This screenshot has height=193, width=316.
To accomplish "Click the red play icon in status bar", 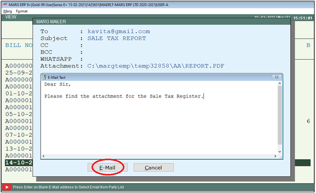I will point(7,187).
